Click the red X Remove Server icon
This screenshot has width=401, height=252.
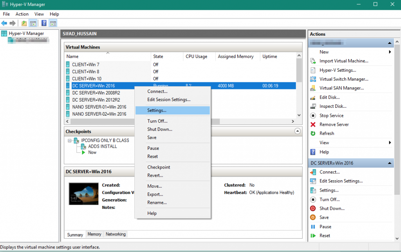[313, 125]
